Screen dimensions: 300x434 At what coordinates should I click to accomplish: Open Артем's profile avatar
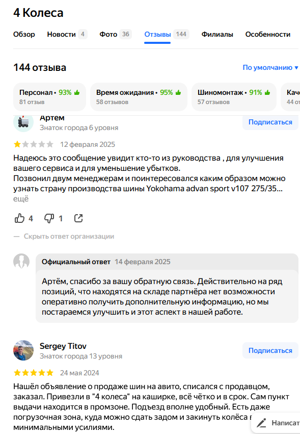click(24, 122)
